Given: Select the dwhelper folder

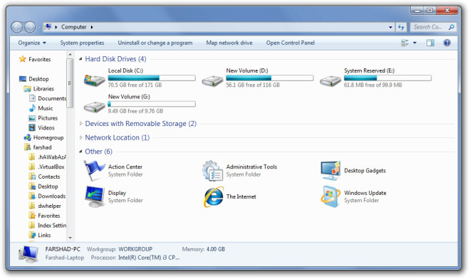Looking at the screenshot, I should pyautogui.click(x=49, y=206).
